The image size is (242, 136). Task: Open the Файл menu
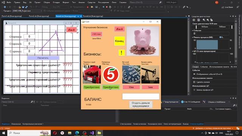click(x=9, y=2)
